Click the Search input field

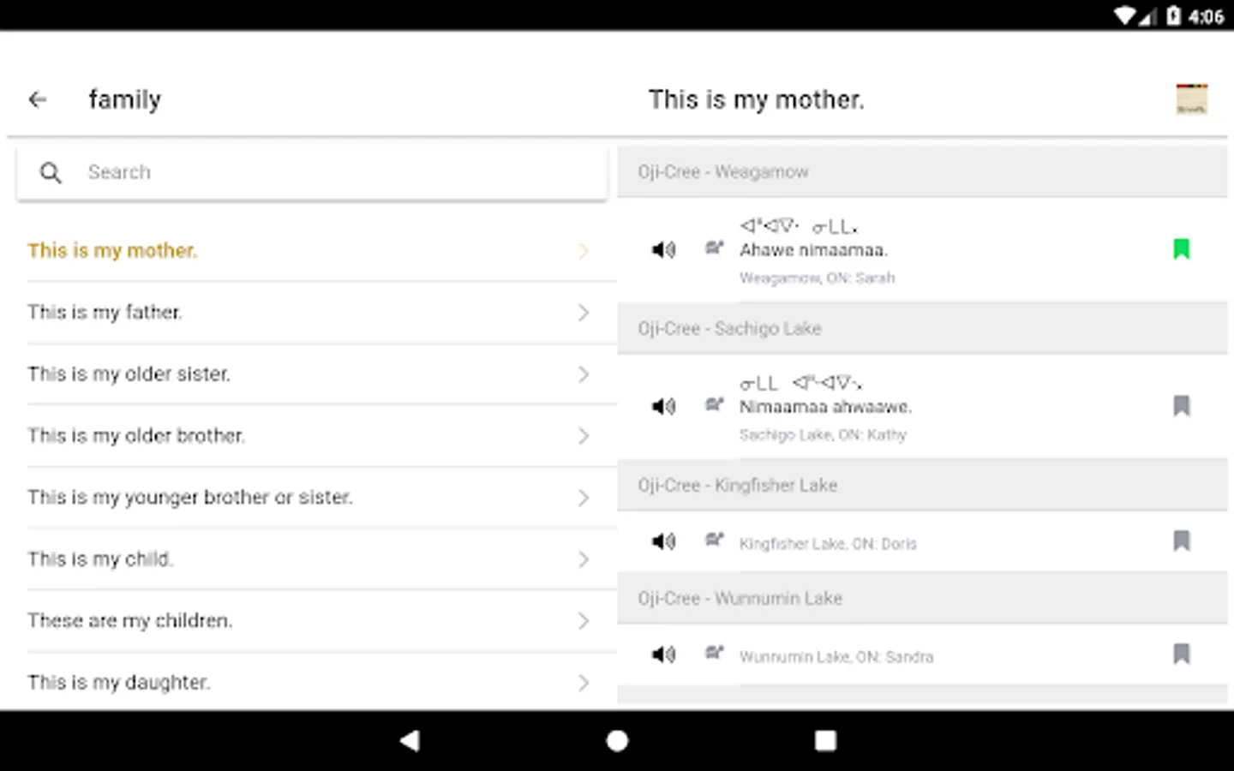[343, 173]
